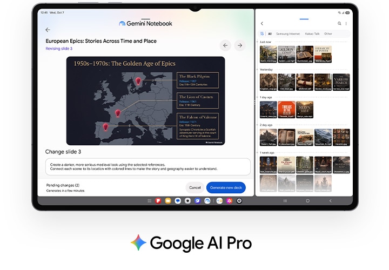Image resolution: width=389 pixels, height=270 pixels.
Task: Launch the red Flipboard-style taskbar app
Action: coord(158,201)
